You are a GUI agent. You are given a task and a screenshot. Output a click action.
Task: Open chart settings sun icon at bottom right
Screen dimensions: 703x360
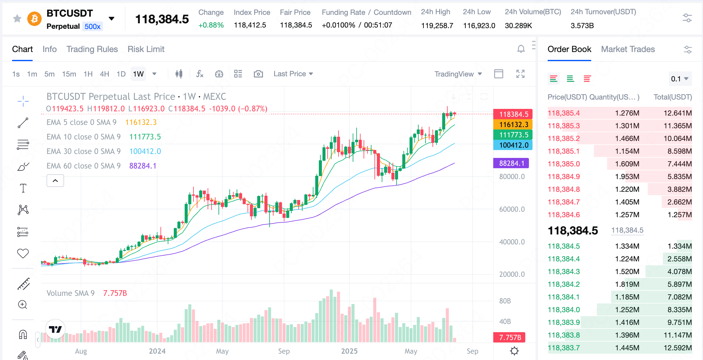(514, 351)
